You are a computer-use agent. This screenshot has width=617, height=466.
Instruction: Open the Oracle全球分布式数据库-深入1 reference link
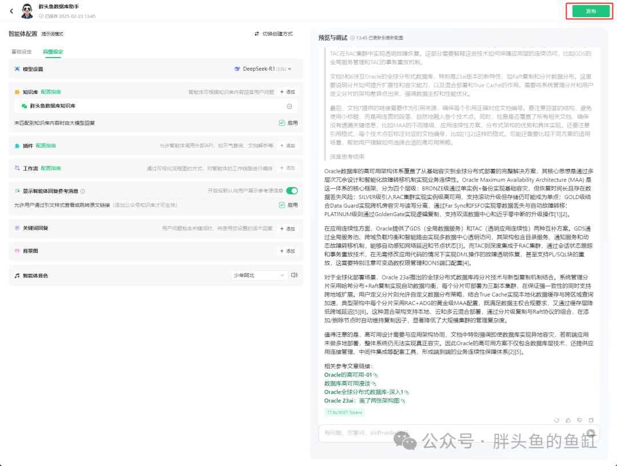366,392
